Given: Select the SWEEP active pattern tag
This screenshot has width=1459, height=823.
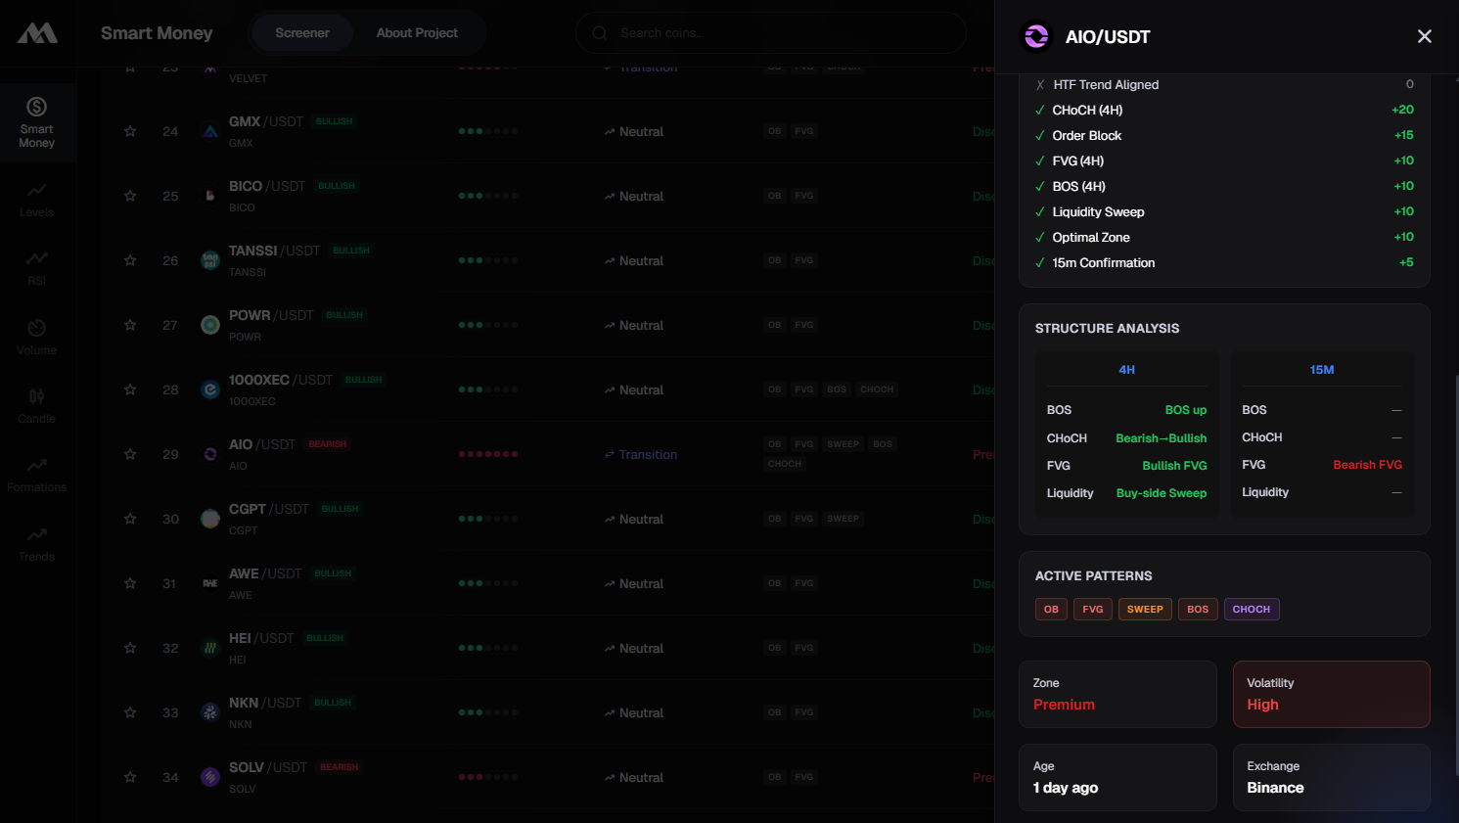Looking at the screenshot, I should point(1145,609).
